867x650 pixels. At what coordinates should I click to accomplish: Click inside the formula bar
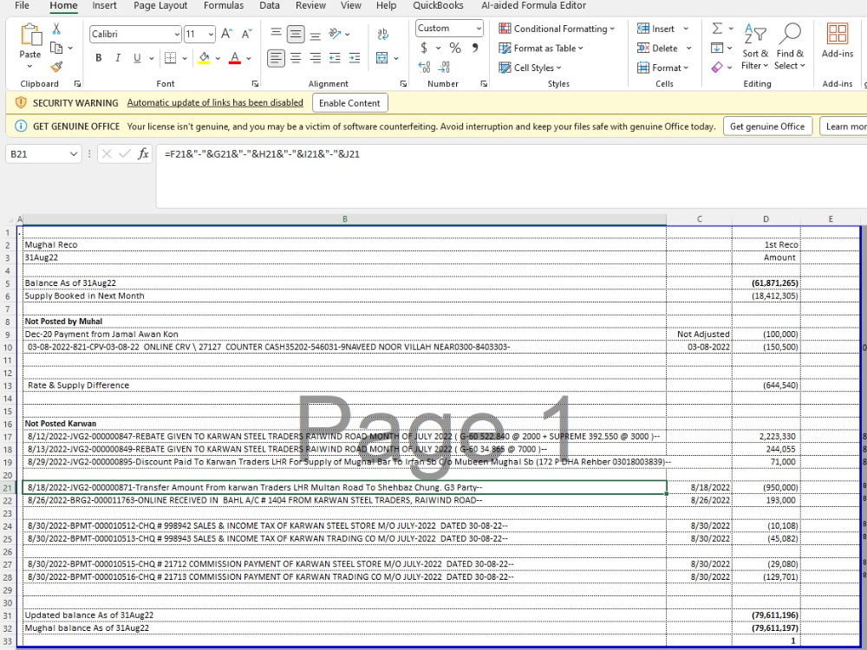pos(512,176)
